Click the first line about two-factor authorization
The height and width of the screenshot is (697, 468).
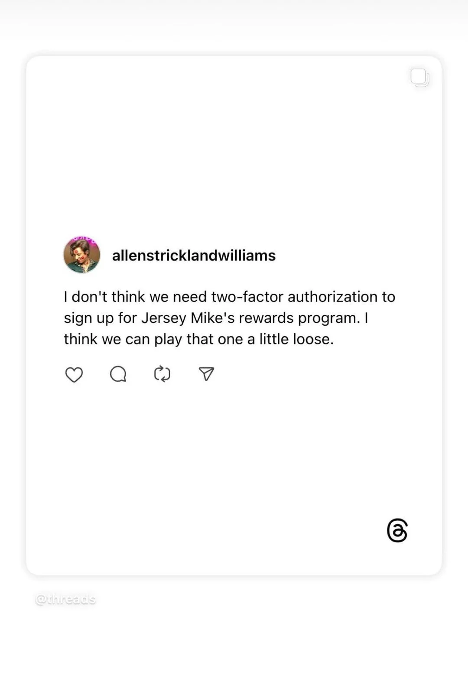click(230, 297)
